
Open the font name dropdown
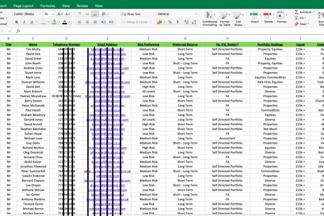40,14
